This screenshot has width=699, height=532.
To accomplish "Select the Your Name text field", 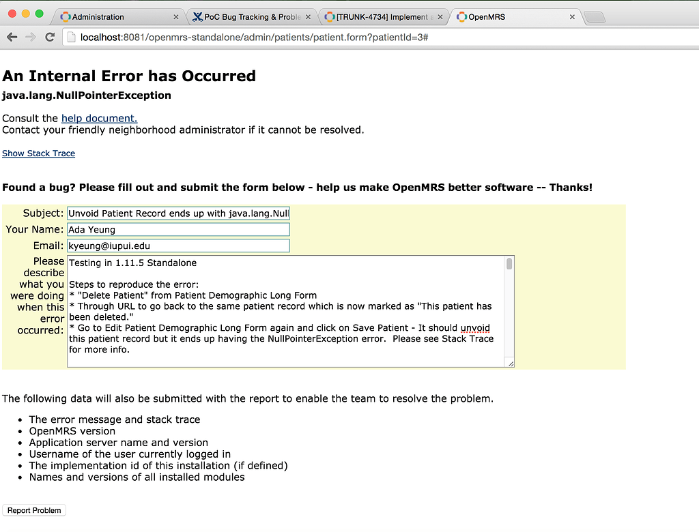I will click(x=178, y=229).
